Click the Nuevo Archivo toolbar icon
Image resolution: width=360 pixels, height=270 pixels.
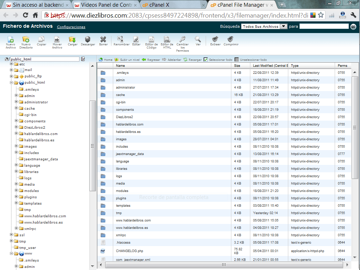pyautogui.click(x=11, y=43)
